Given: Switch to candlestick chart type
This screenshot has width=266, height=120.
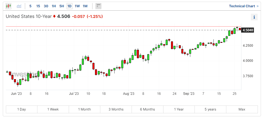Looking at the screenshot, I should tap(9, 6).
